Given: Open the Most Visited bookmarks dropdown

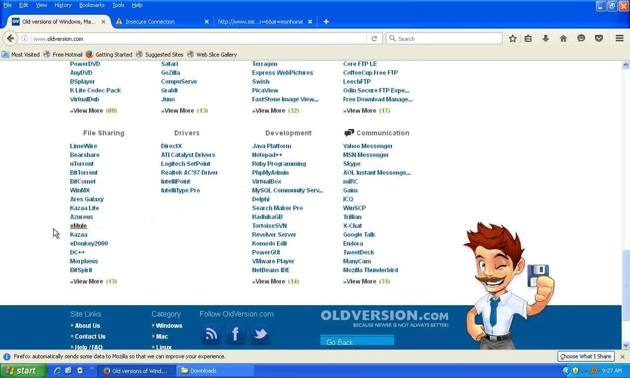Looking at the screenshot, I should [21, 55].
